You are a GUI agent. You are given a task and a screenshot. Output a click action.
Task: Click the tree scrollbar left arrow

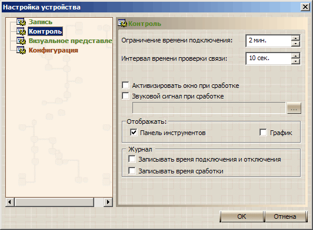point(9,202)
